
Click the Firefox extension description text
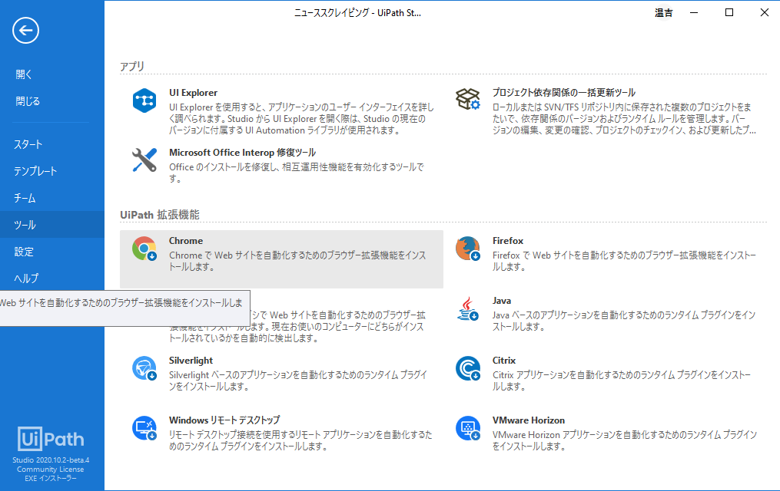[x=624, y=261]
